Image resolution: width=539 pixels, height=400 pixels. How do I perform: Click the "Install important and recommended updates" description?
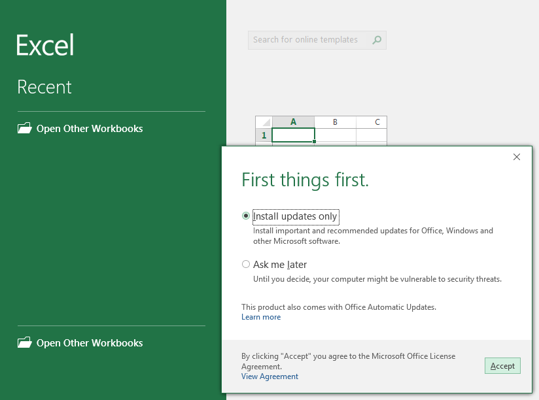[x=373, y=236]
